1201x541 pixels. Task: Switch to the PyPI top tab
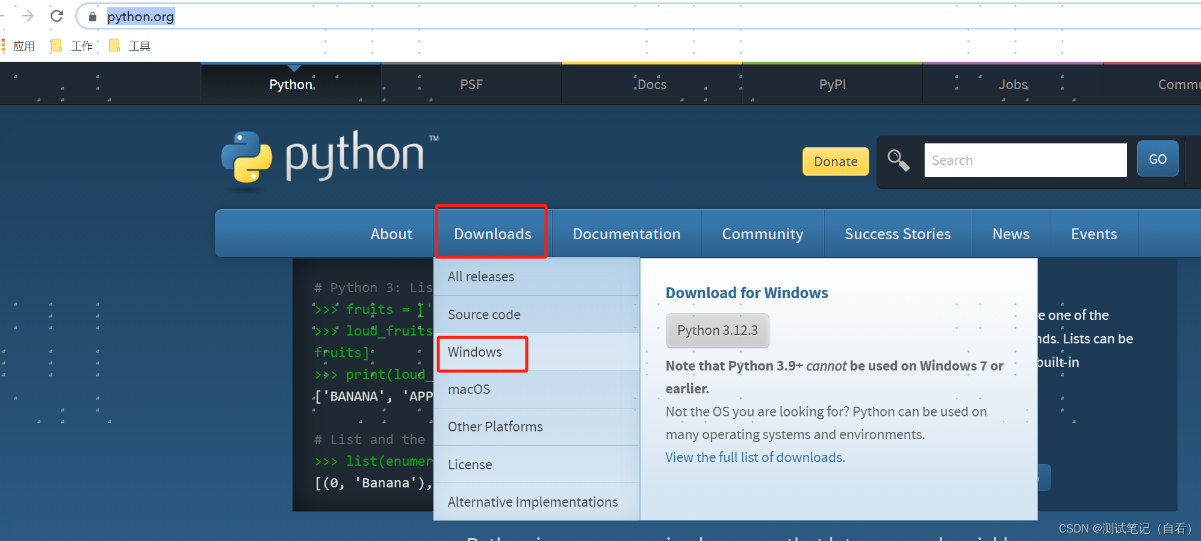point(833,84)
